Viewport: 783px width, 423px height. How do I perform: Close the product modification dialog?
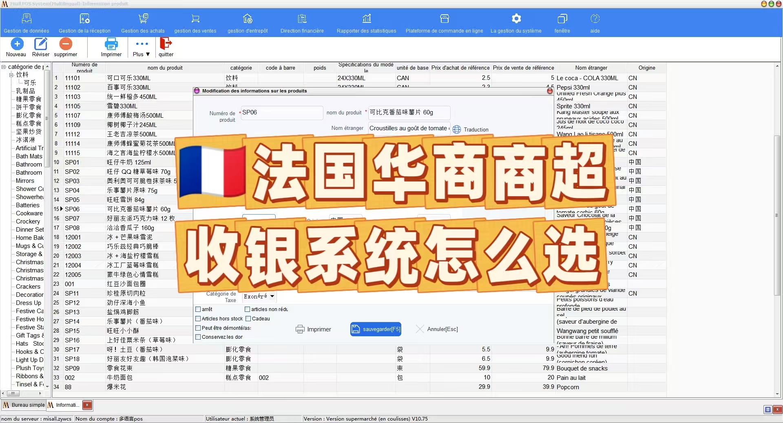[550, 91]
